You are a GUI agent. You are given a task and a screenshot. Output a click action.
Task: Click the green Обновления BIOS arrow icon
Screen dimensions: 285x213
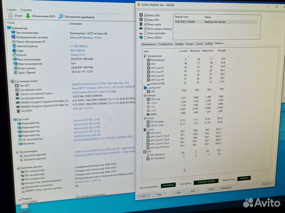tap(28, 16)
